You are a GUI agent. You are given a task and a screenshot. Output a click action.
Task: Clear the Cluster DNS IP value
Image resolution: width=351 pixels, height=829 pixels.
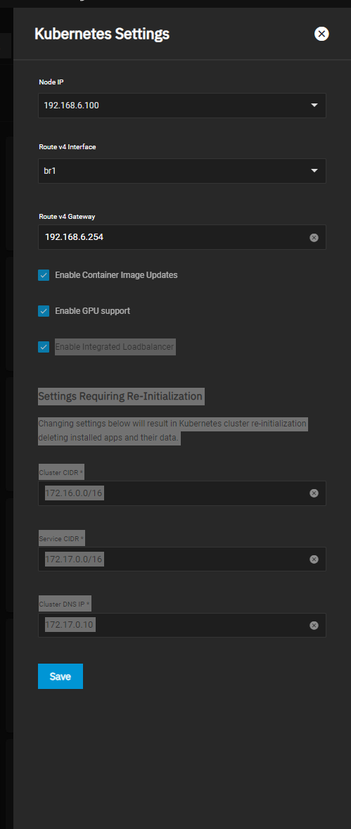click(x=314, y=626)
